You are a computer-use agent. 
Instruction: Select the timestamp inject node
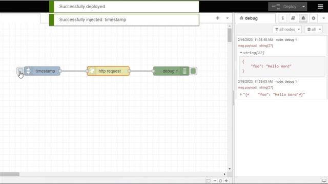point(42,71)
